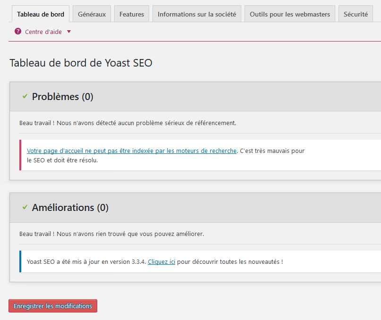Open the Sécurité tab

click(356, 14)
